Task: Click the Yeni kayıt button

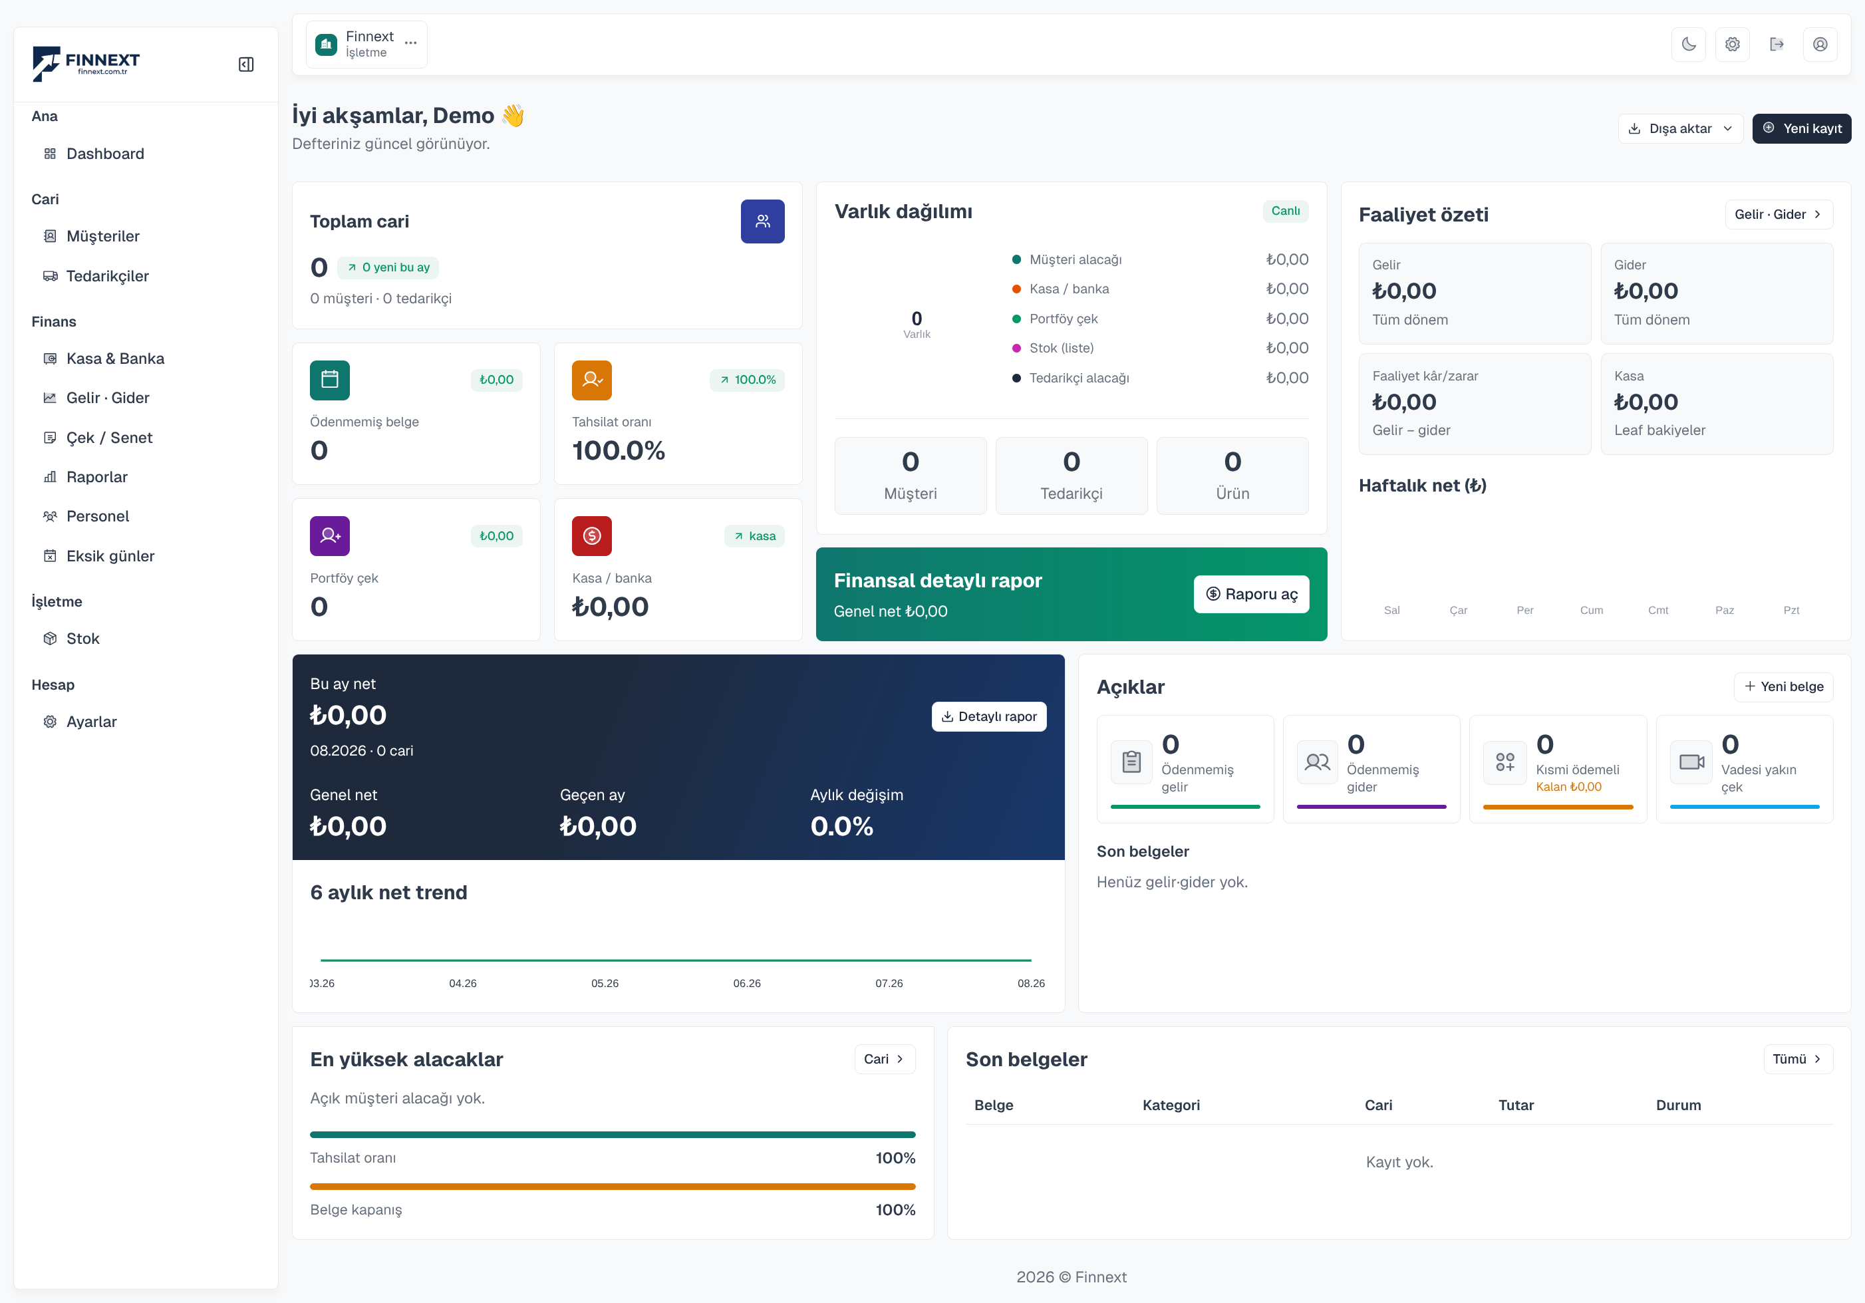Action: (x=1802, y=128)
